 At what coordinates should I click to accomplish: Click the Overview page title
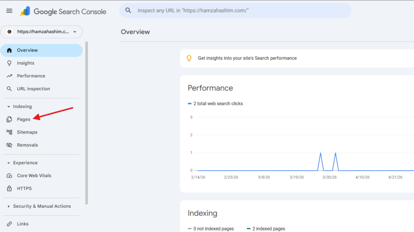pyautogui.click(x=135, y=32)
